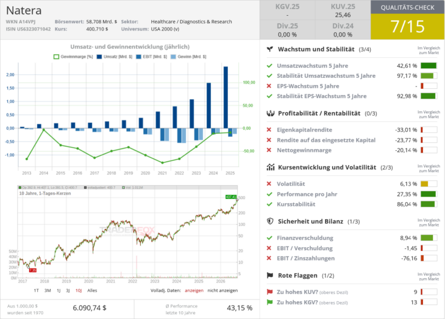Click the plant icon beside Wachstum und Stabilität
The height and width of the screenshot is (319, 445).
pos(270,49)
